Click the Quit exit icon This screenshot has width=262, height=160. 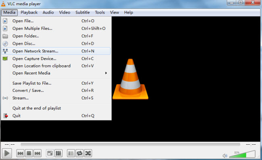[x=6, y=116]
